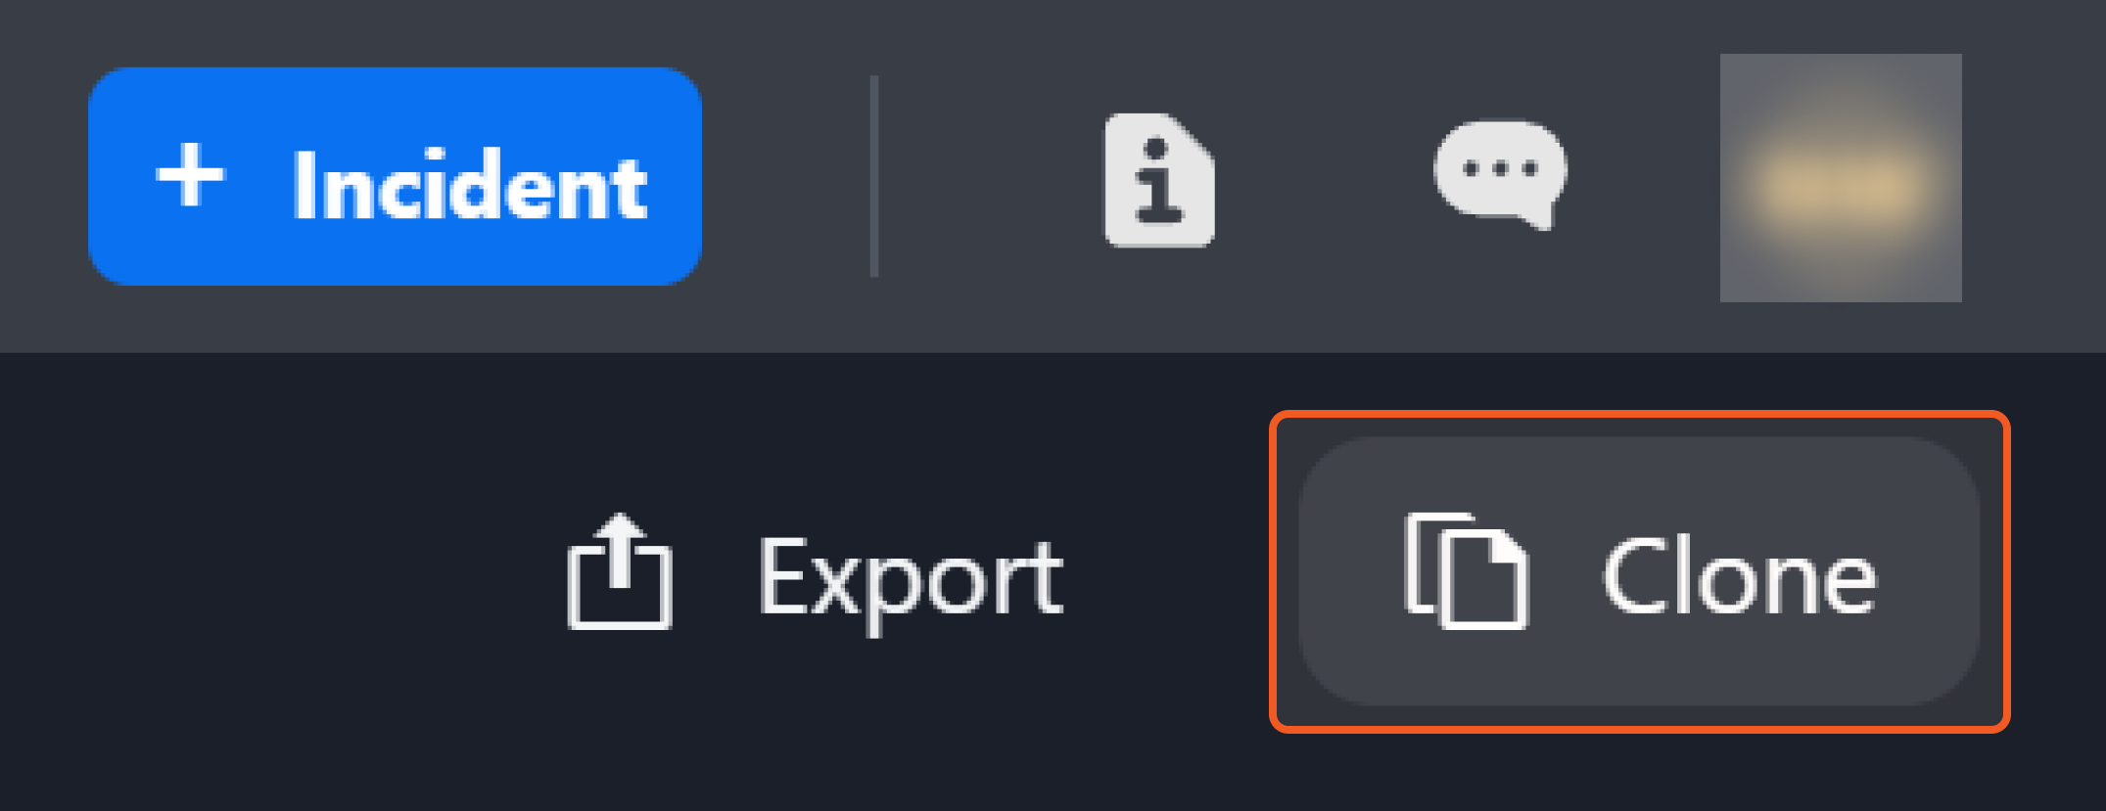Image resolution: width=2106 pixels, height=811 pixels.
Task: Open the blurred user avatar
Action: coord(1841,177)
